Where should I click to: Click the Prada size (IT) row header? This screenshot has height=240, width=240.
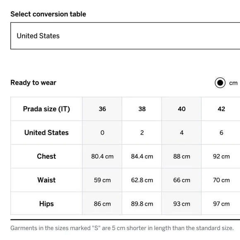46,109
